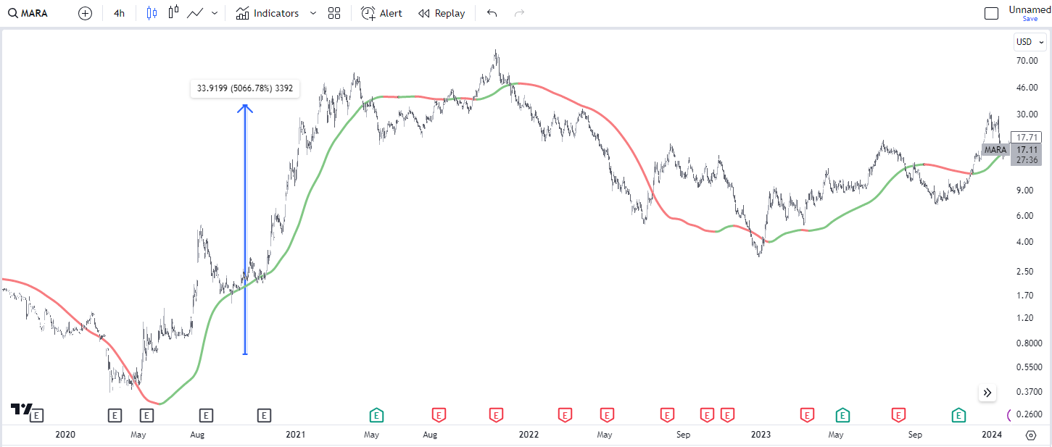Click the 2022 label on the time axis

(529, 435)
